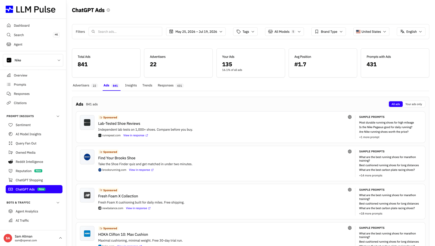Collapse the Prompt Insights section

point(58,116)
